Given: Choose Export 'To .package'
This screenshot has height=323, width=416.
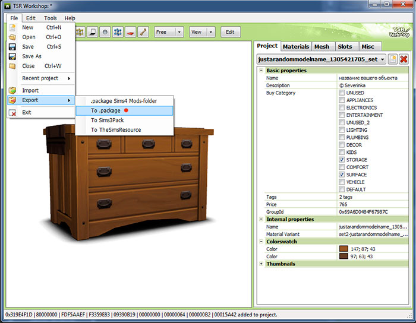Looking at the screenshot, I should [124, 110].
